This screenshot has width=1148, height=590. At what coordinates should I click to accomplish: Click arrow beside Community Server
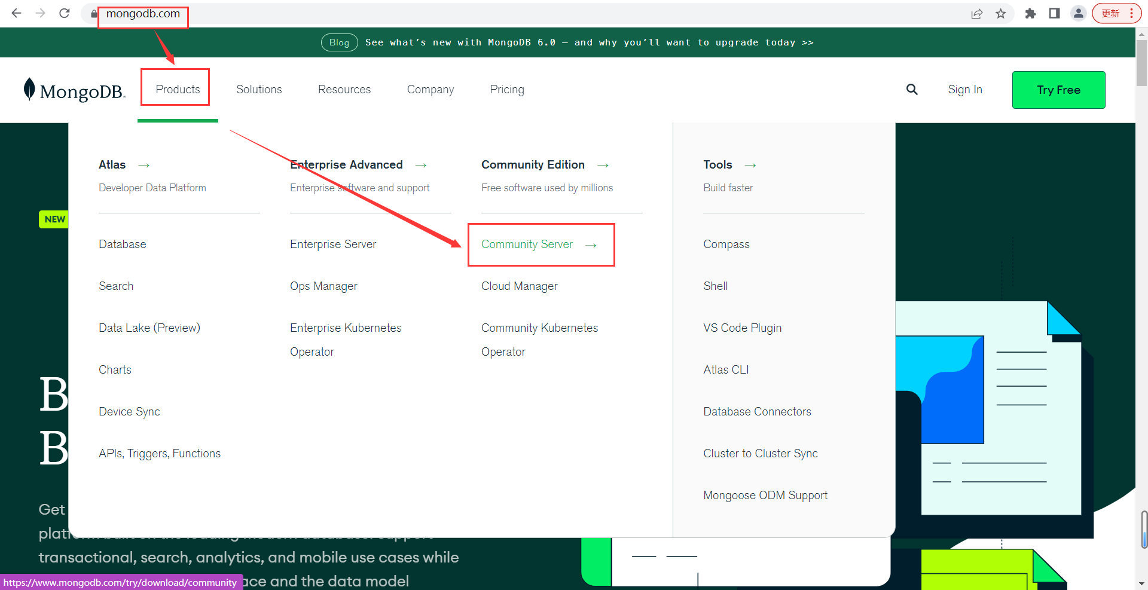pos(591,245)
